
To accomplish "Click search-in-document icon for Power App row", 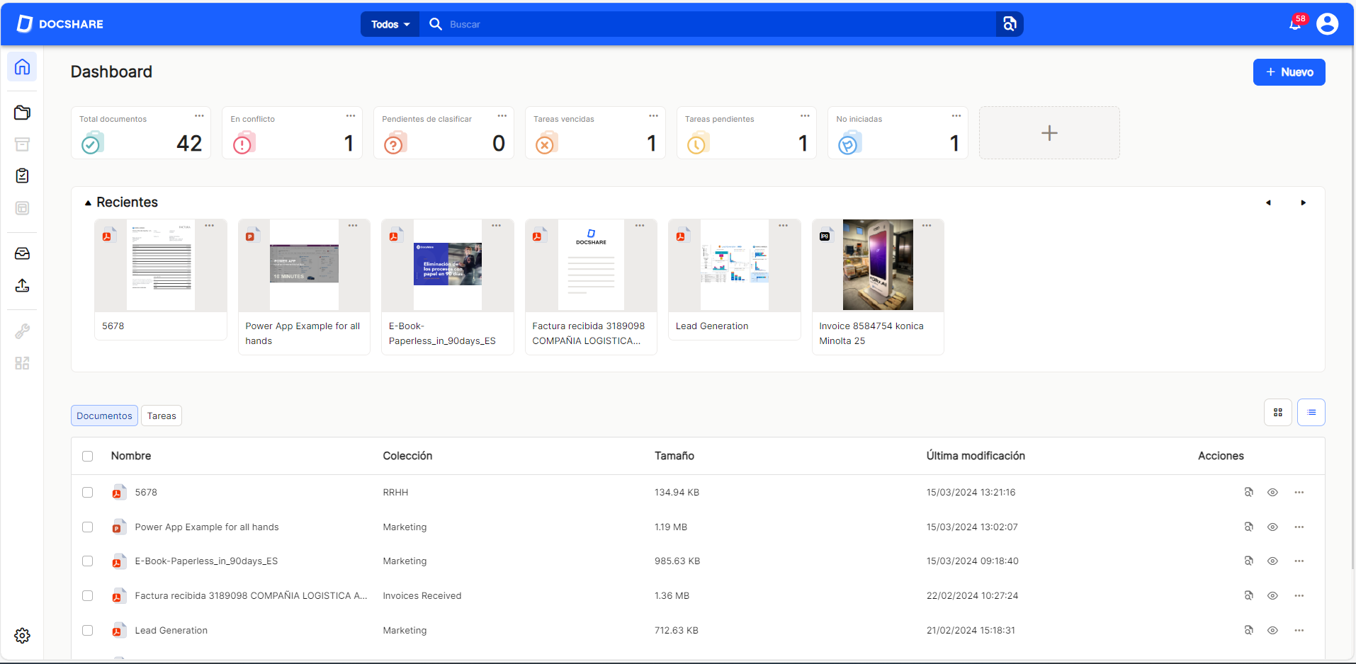I will point(1249,527).
